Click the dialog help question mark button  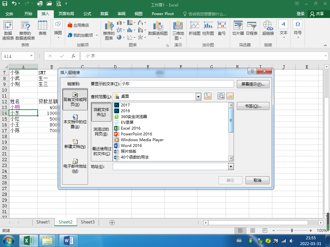(x=252, y=71)
